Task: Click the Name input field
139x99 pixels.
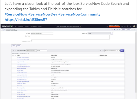Action: pyautogui.click(x=42, y=33)
